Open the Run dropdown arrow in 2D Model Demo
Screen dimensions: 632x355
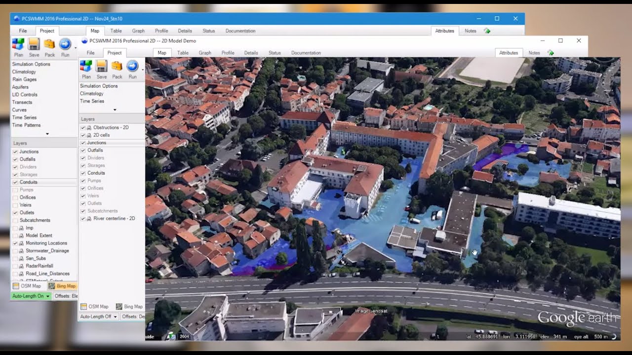pos(143,70)
